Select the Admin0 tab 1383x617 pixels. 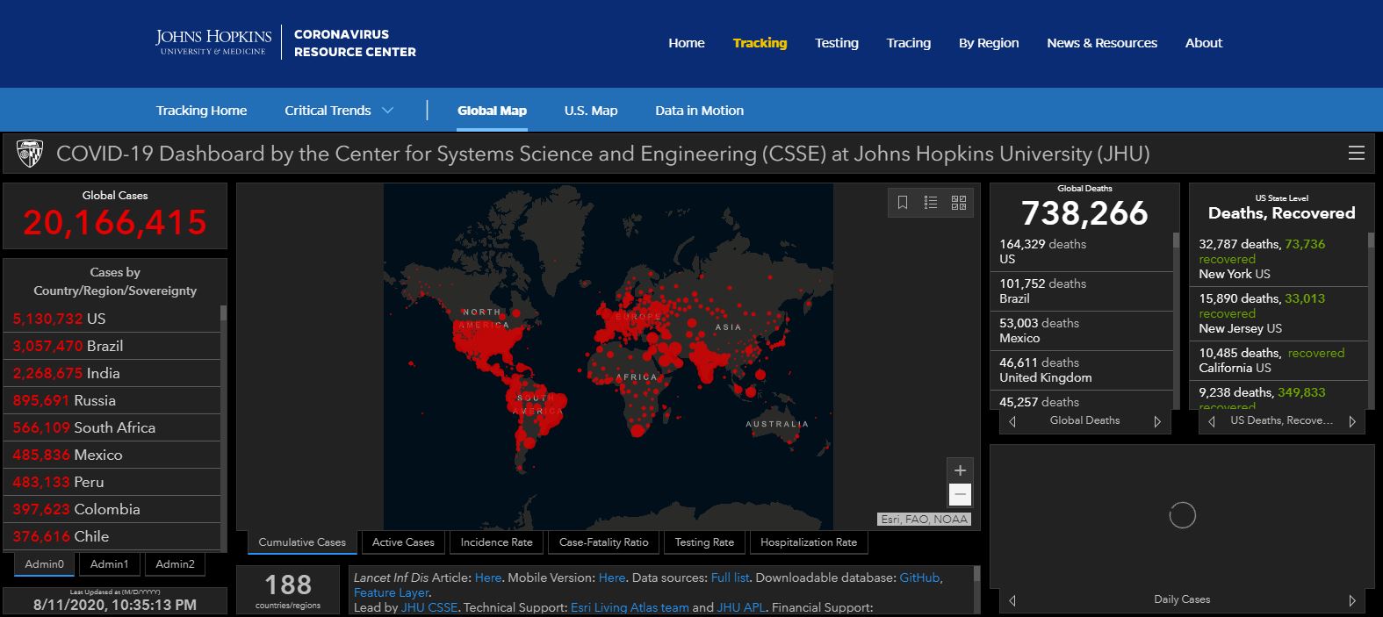point(44,564)
